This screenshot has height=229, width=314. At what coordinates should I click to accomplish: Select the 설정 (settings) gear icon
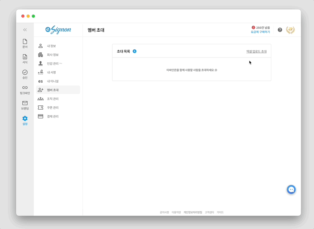[x=25, y=118]
